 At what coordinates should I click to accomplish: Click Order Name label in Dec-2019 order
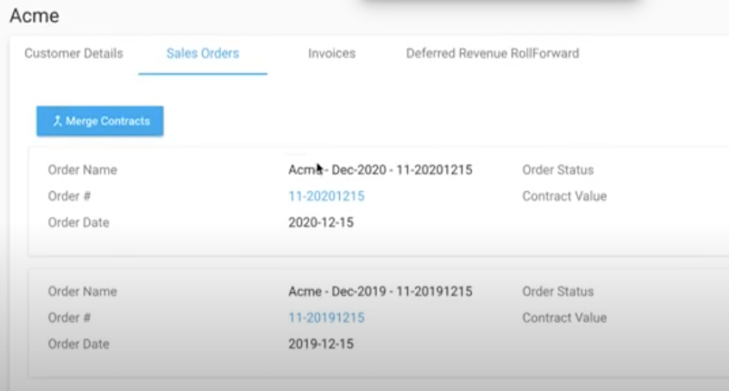pos(83,291)
